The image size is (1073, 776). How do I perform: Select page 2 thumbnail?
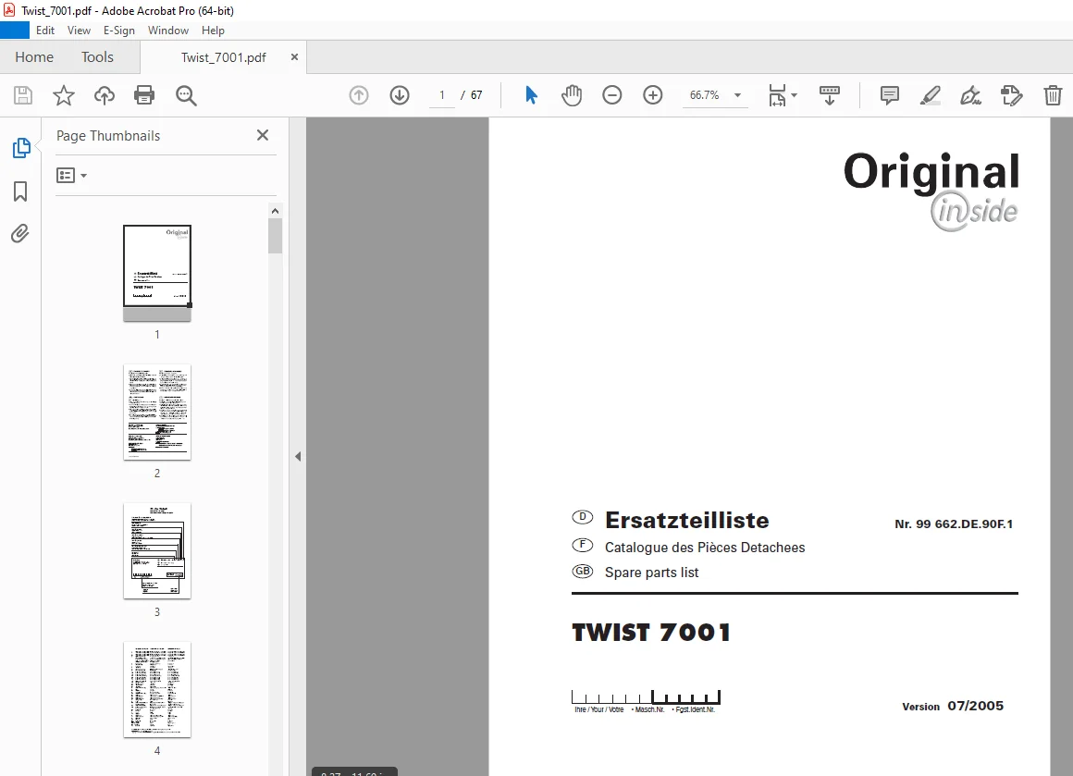point(156,413)
